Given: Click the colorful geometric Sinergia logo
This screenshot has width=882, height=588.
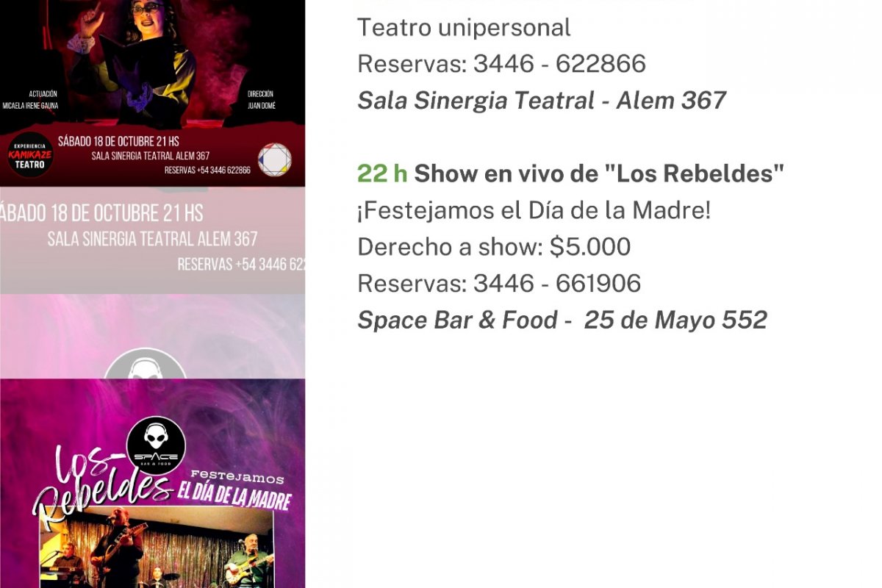Looking at the screenshot, I should point(275,160).
